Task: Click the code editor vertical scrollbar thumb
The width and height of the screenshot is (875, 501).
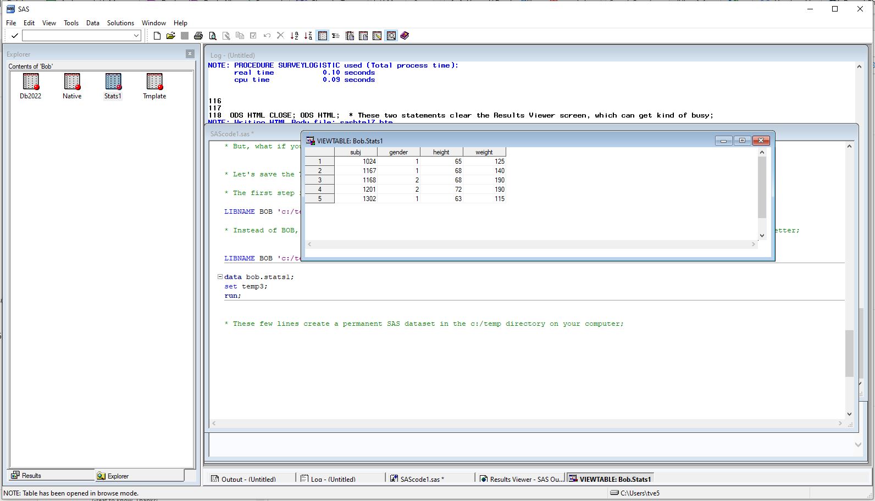Action: [x=849, y=353]
